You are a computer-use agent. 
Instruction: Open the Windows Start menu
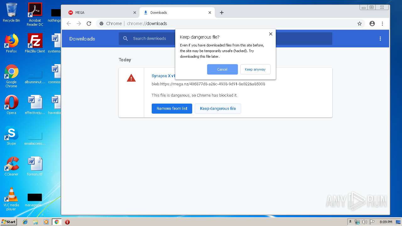pyautogui.click(x=9, y=222)
